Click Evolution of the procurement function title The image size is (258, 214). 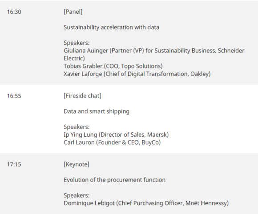point(114,180)
